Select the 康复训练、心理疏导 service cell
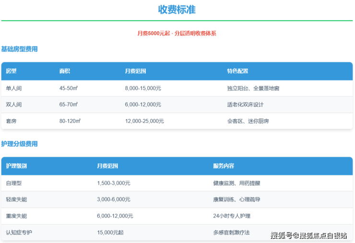Image resolution: width=355 pixels, height=243 pixels. (x=237, y=199)
